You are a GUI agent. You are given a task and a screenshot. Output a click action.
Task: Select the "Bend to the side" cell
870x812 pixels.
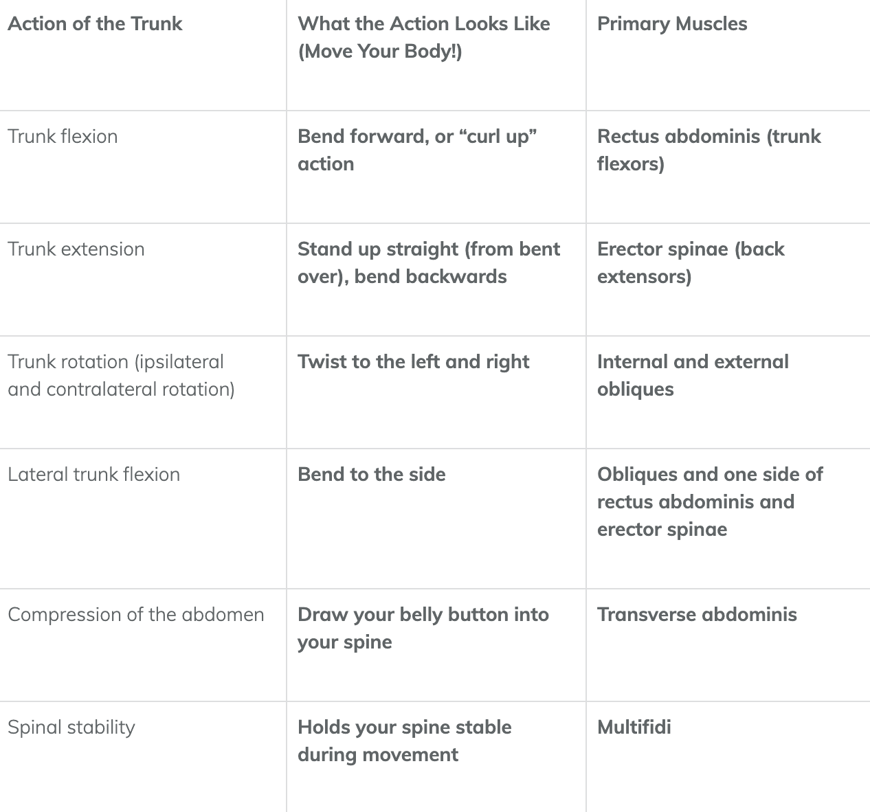(371, 475)
